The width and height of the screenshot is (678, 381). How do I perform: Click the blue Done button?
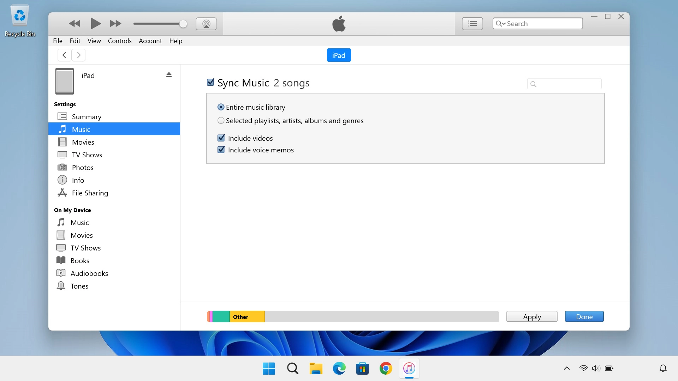tap(584, 316)
